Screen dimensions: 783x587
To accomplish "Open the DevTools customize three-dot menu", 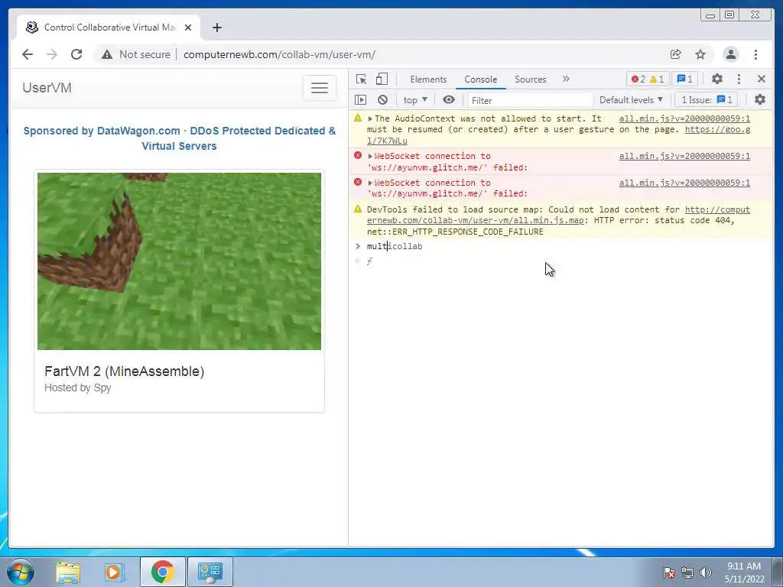I will [x=739, y=79].
